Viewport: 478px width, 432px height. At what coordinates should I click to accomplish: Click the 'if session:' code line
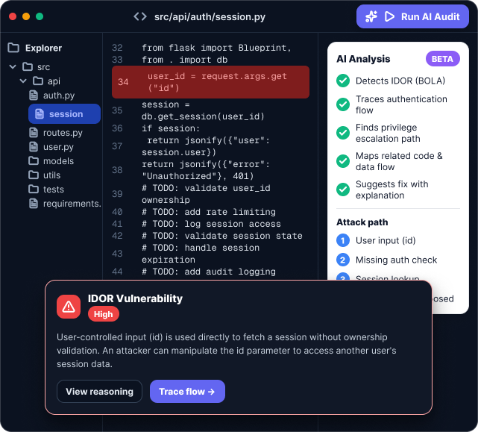coord(171,128)
